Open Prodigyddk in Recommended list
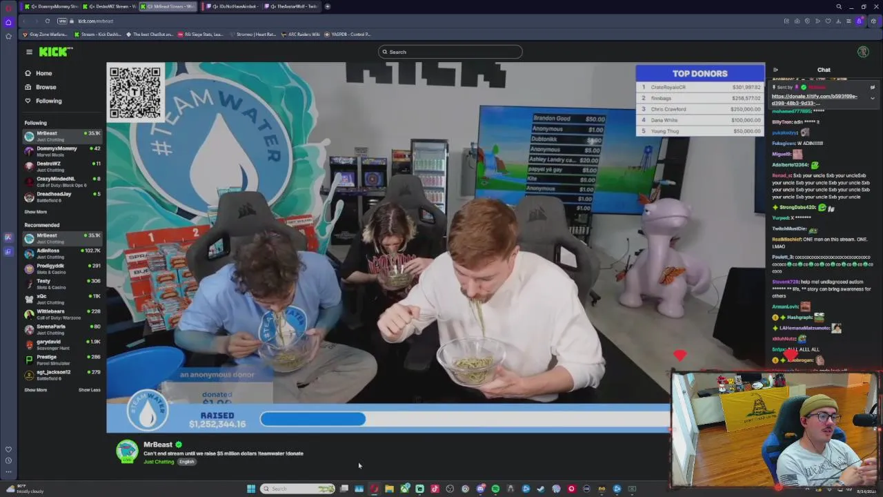The height and width of the screenshot is (497, 883). click(62, 269)
